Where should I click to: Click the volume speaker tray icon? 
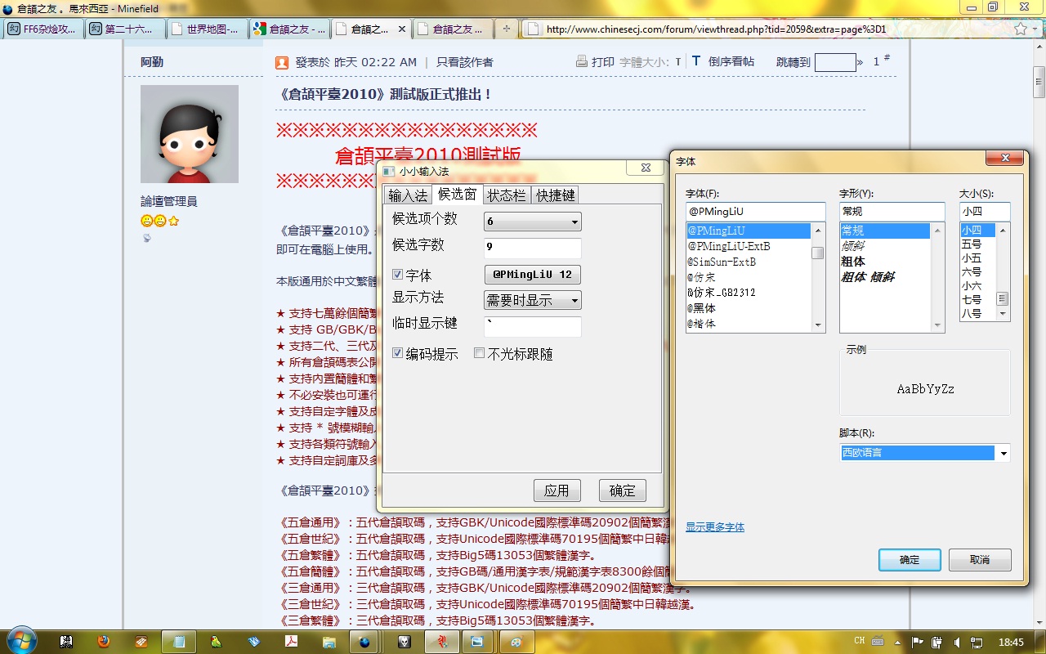[x=956, y=642]
